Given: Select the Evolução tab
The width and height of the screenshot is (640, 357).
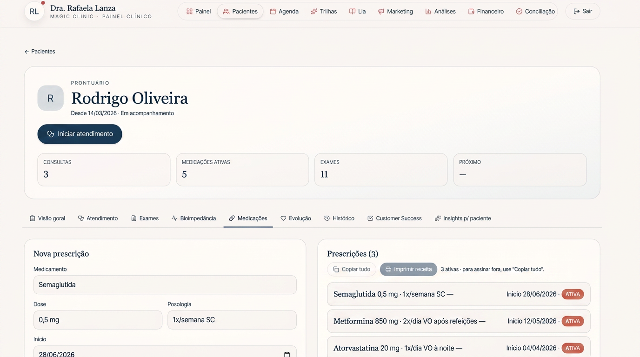Looking at the screenshot, I should [296, 218].
